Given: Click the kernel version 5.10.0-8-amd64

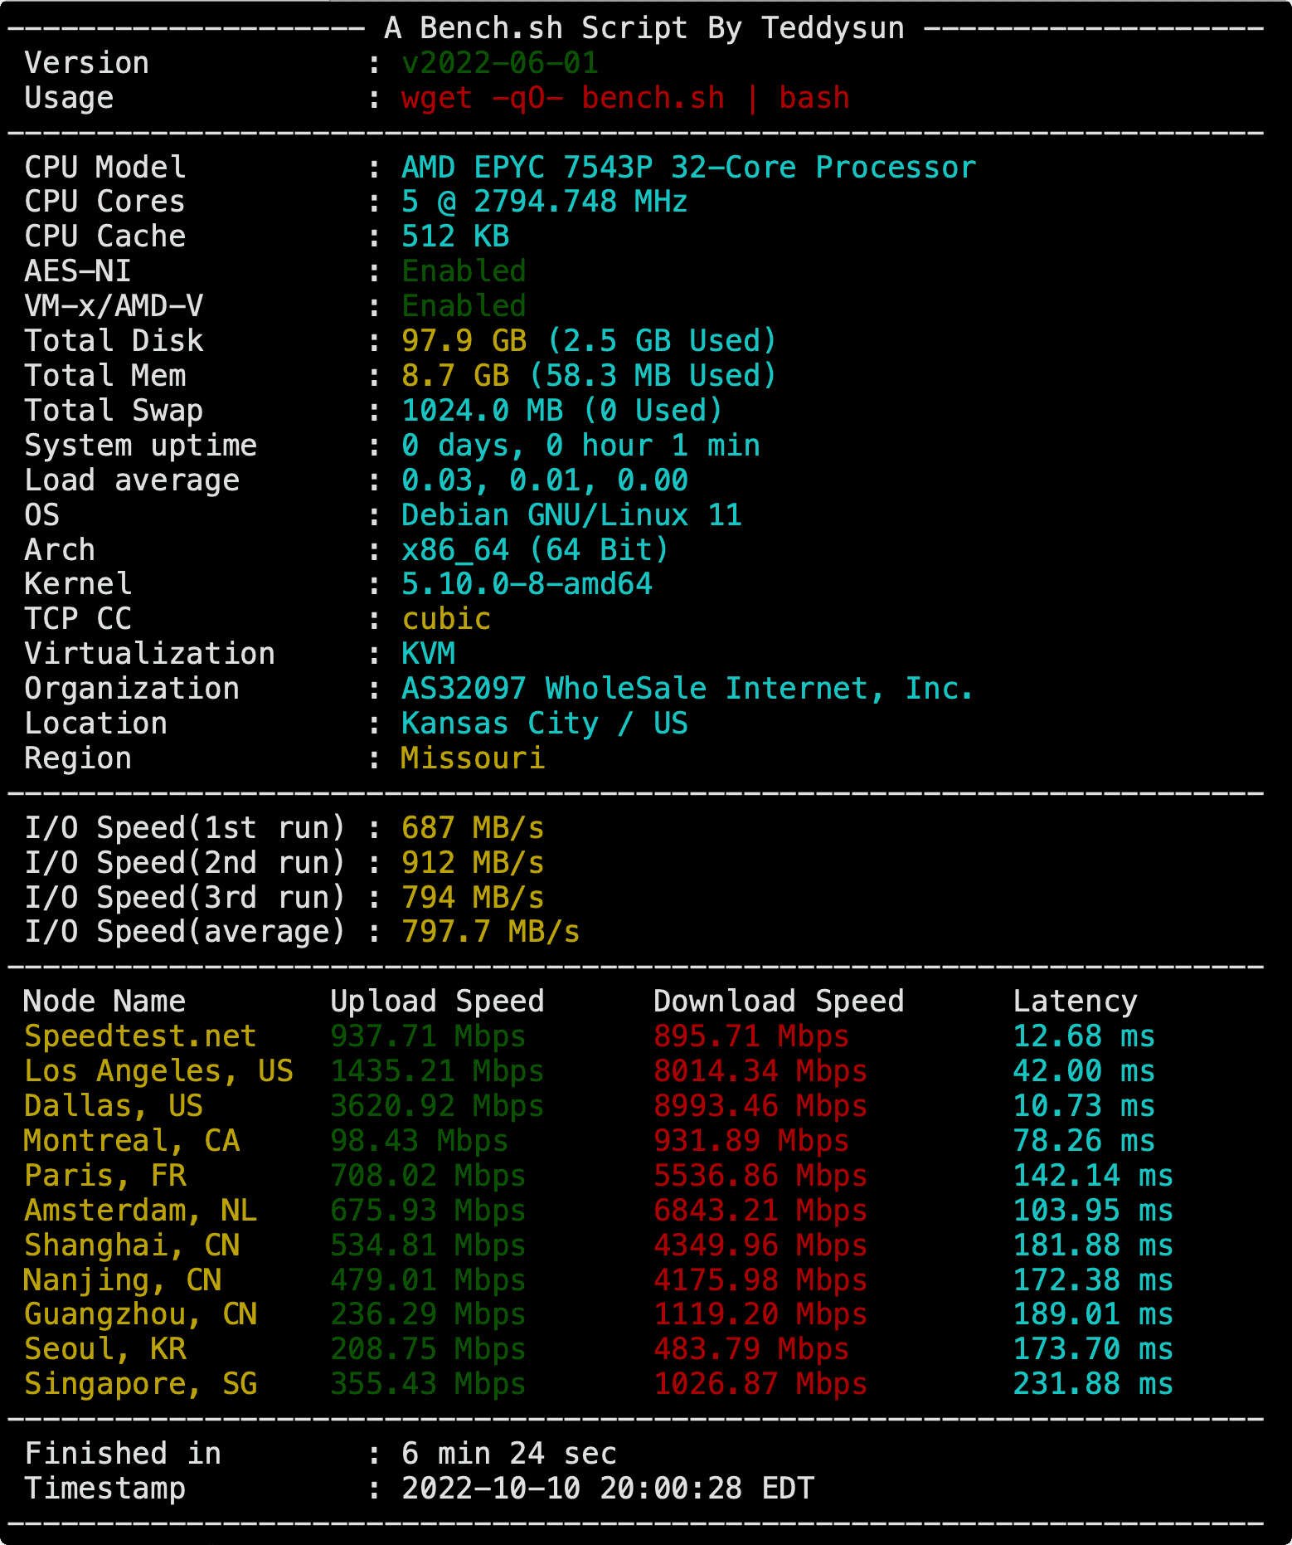Looking at the screenshot, I should tap(527, 584).
